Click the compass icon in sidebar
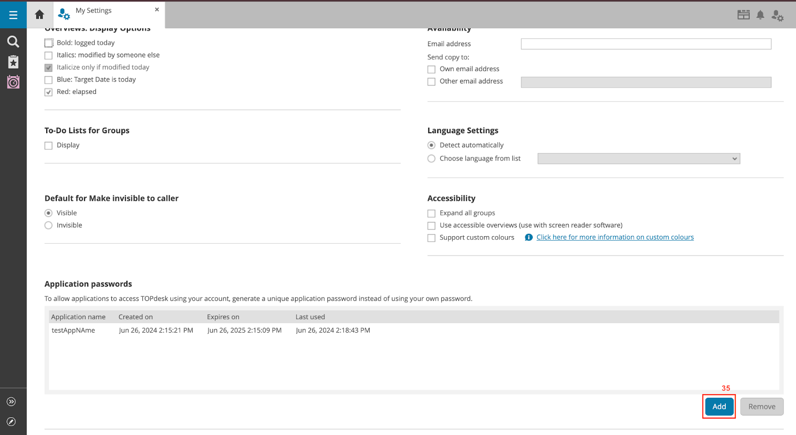 pos(11,422)
